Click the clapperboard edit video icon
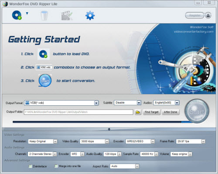The width and height of the screenshot is (218, 174). (67, 16)
